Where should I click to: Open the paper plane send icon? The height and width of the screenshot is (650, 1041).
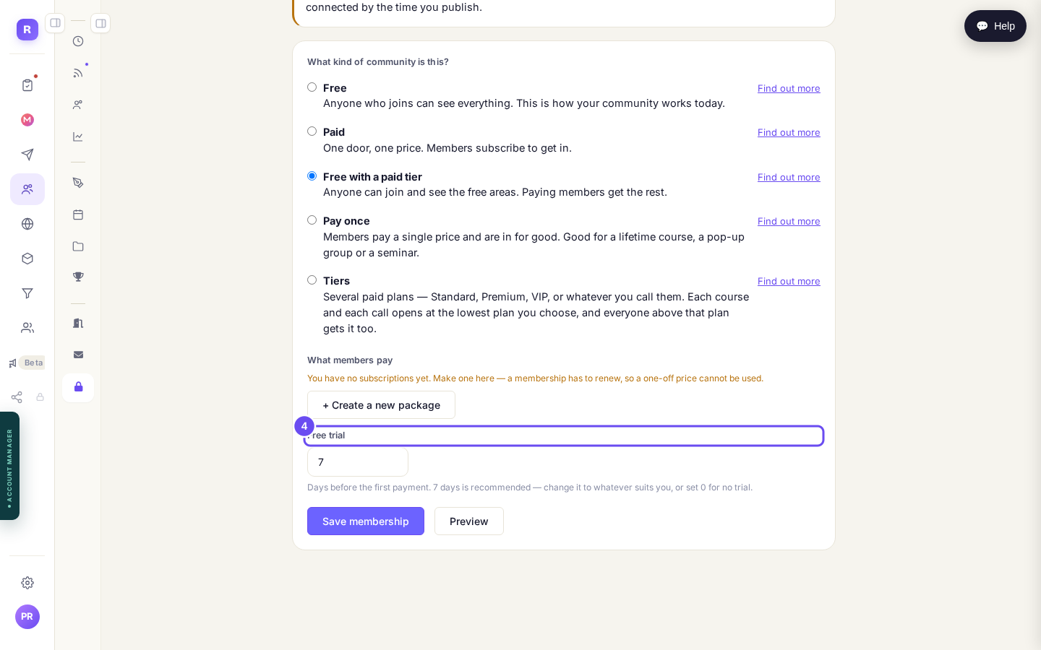(x=27, y=155)
